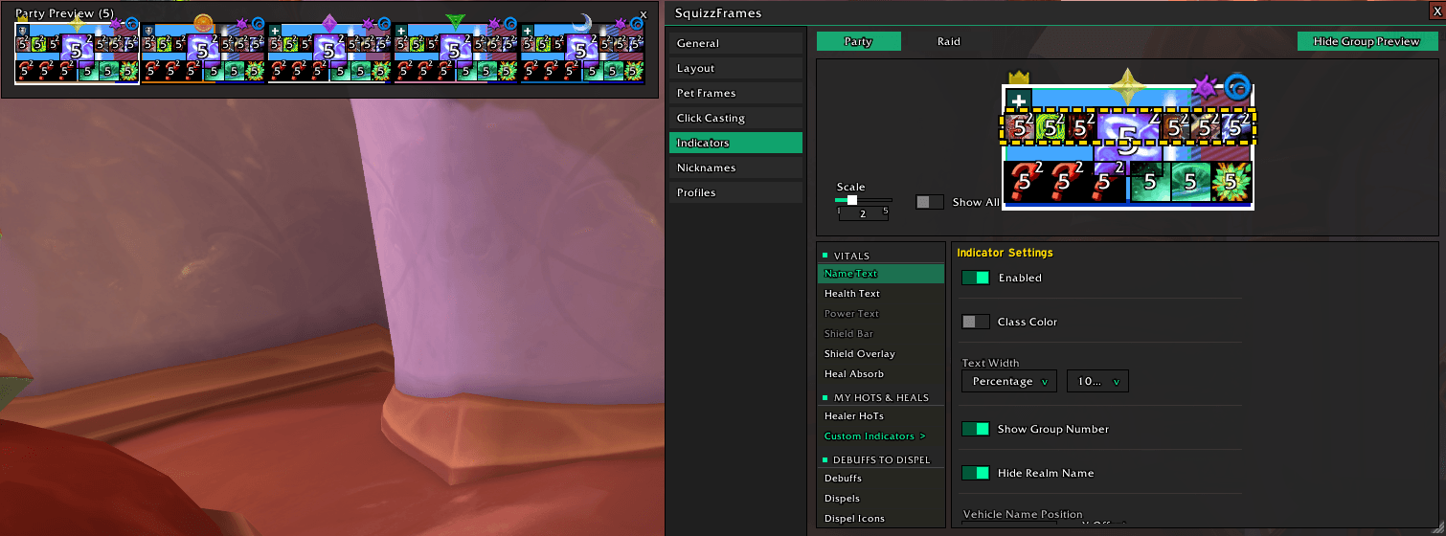Image resolution: width=1446 pixels, height=536 pixels.
Task: Click the tank shield icon under the orange circle marker
Action: point(148,31)
